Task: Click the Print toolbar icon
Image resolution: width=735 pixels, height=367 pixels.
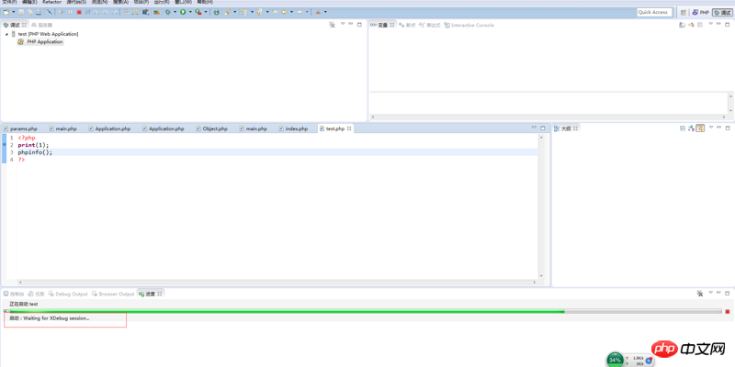Action: 39,12
